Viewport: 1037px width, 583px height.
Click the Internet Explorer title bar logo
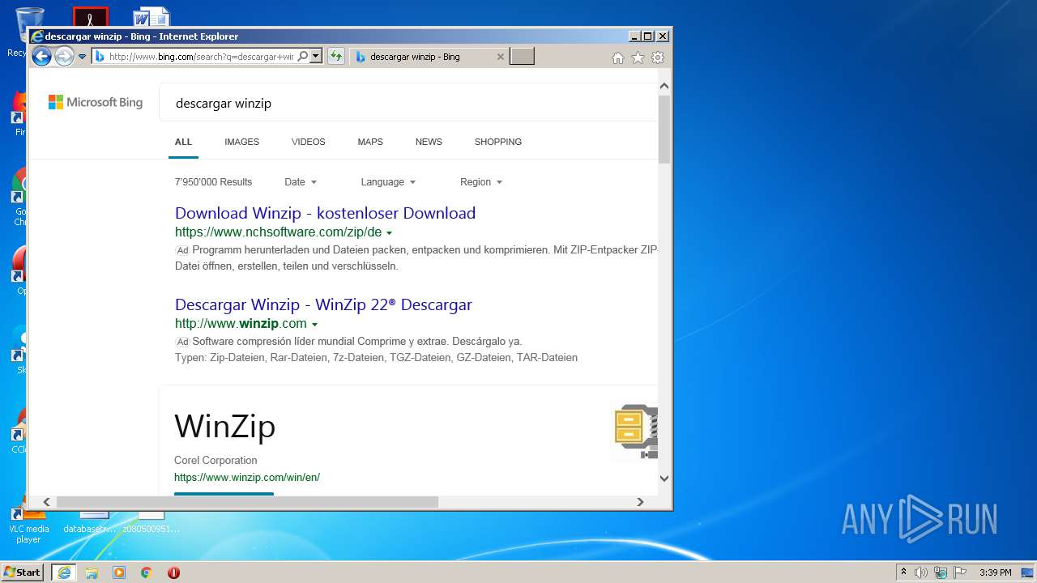tap(36, 36)
